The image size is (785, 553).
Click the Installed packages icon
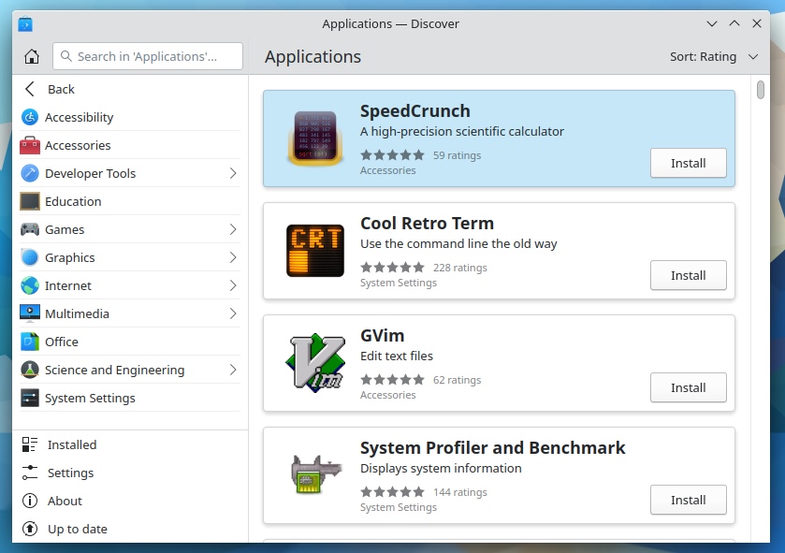coord(30,444)
